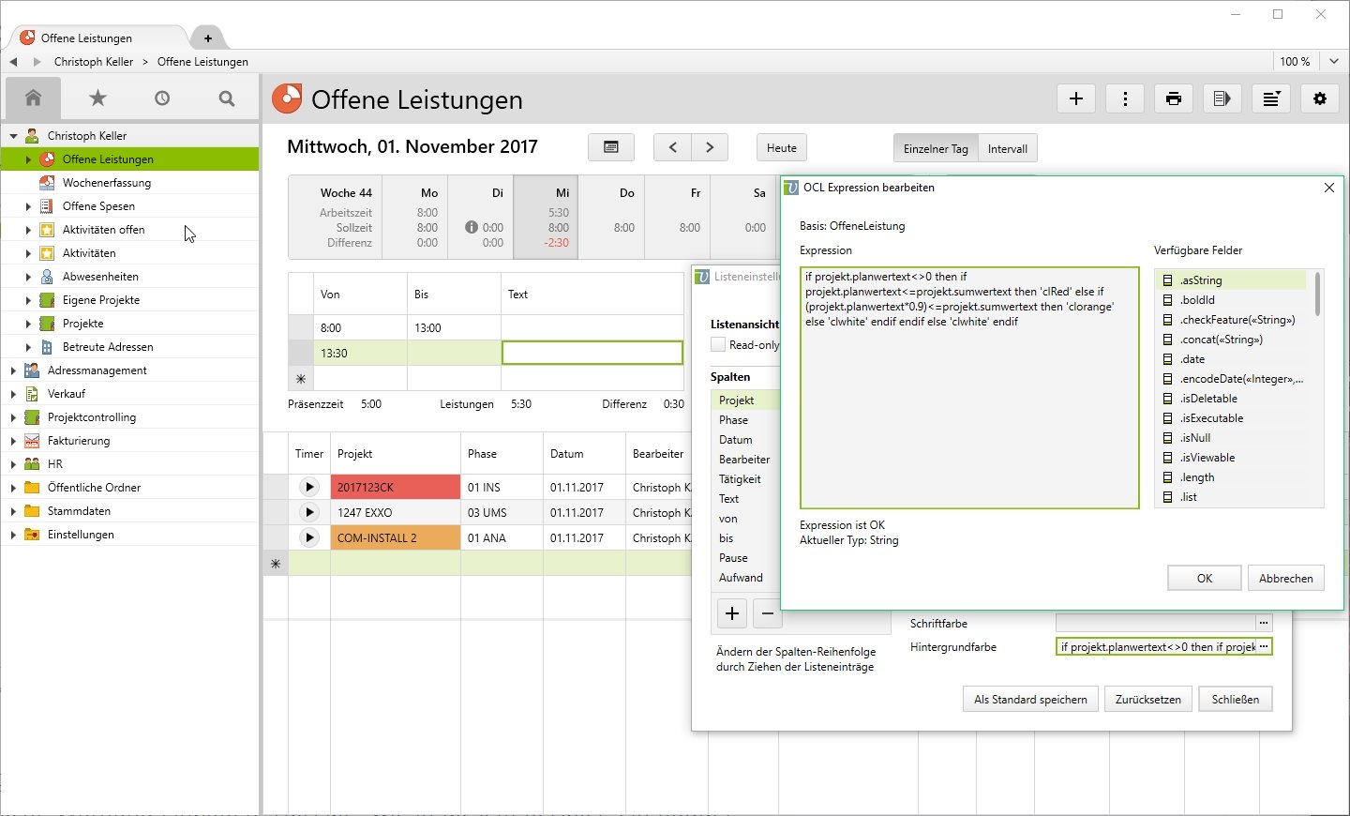
Task: Select Wochenerfassung in the navigation tree
Action: click(107, 183)
